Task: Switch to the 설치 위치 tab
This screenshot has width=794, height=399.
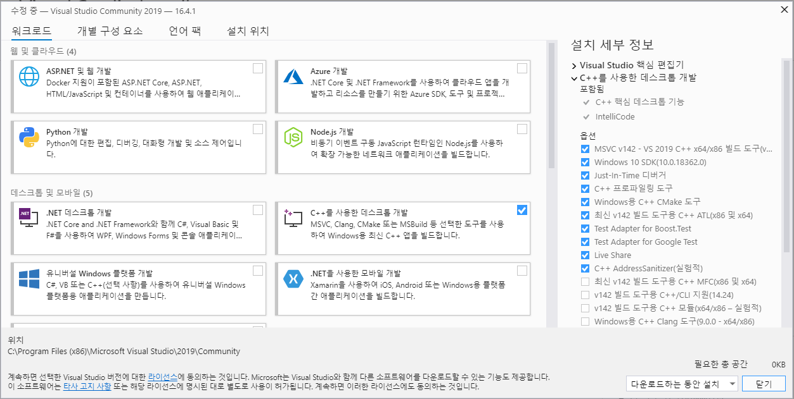Action: click(248, 31)
